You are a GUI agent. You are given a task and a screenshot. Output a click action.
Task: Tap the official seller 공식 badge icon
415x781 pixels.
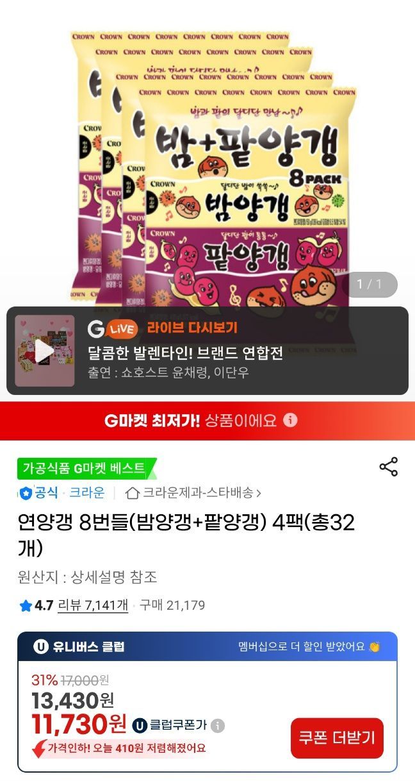25,493
